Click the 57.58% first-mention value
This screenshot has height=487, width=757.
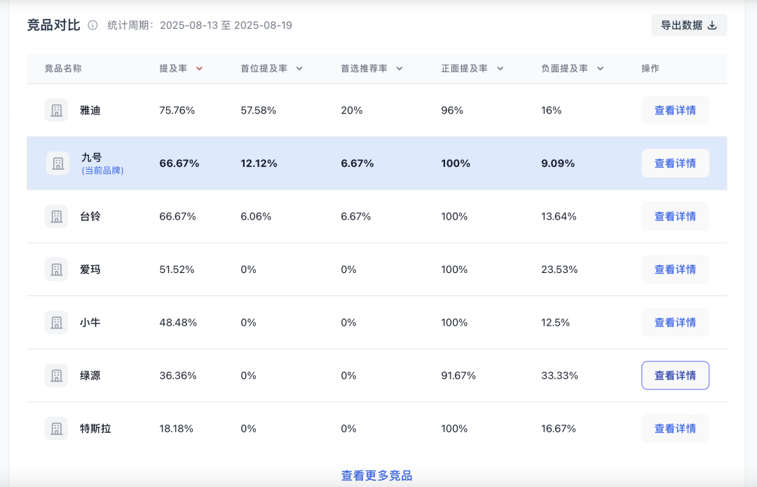point(258,110)
